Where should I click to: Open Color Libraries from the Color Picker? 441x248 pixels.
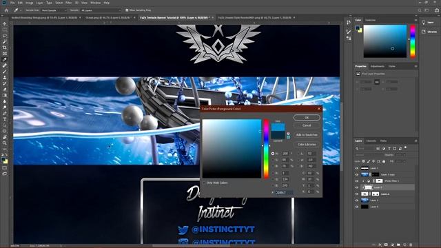coord(307,145)
